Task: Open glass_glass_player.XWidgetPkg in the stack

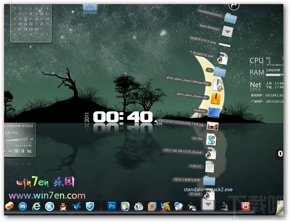Action: 218,85
